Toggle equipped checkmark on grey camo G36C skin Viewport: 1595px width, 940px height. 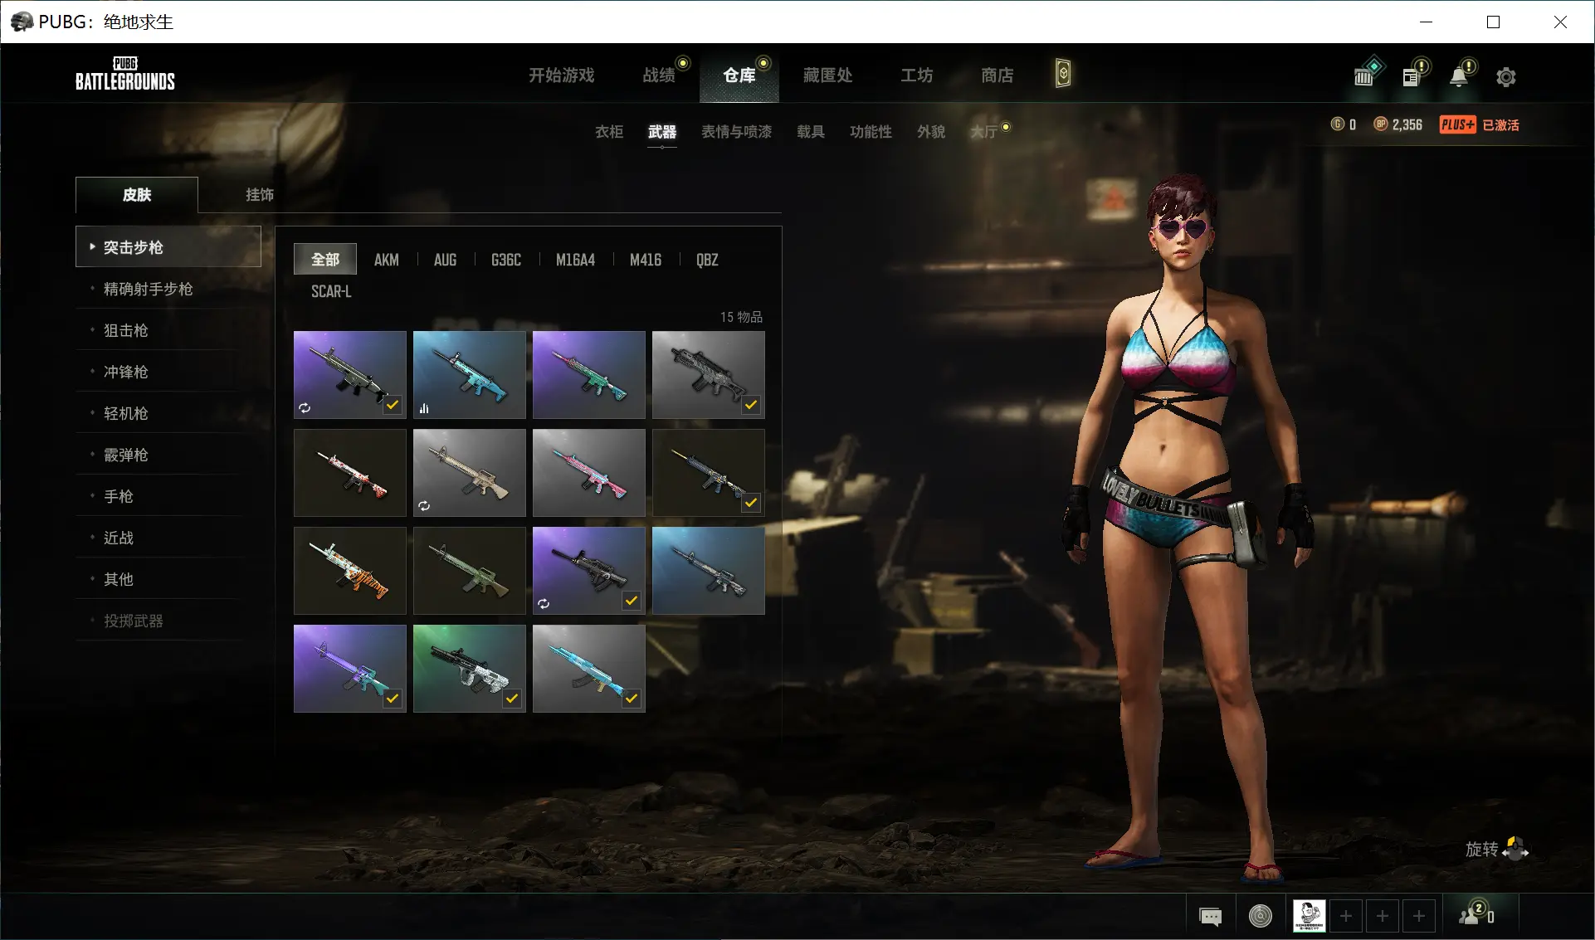click(x=751, y=405)
